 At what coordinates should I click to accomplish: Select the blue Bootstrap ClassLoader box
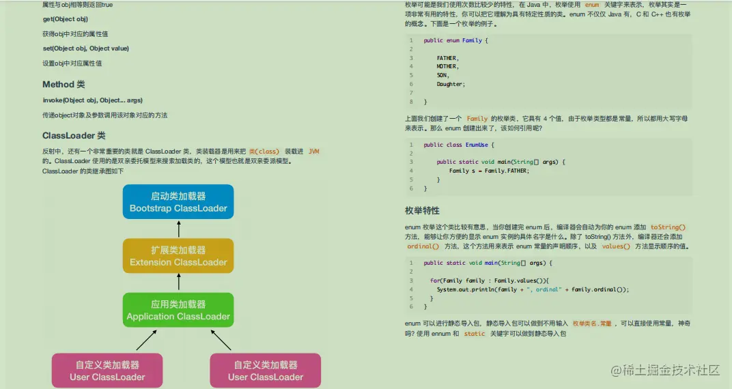pos(178,202)
